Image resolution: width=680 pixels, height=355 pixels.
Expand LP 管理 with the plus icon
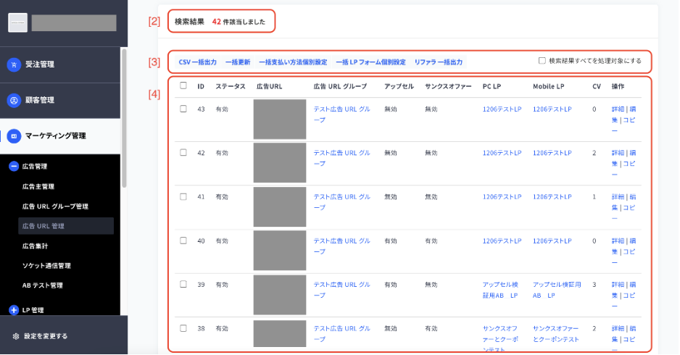(x=14, y=310)
